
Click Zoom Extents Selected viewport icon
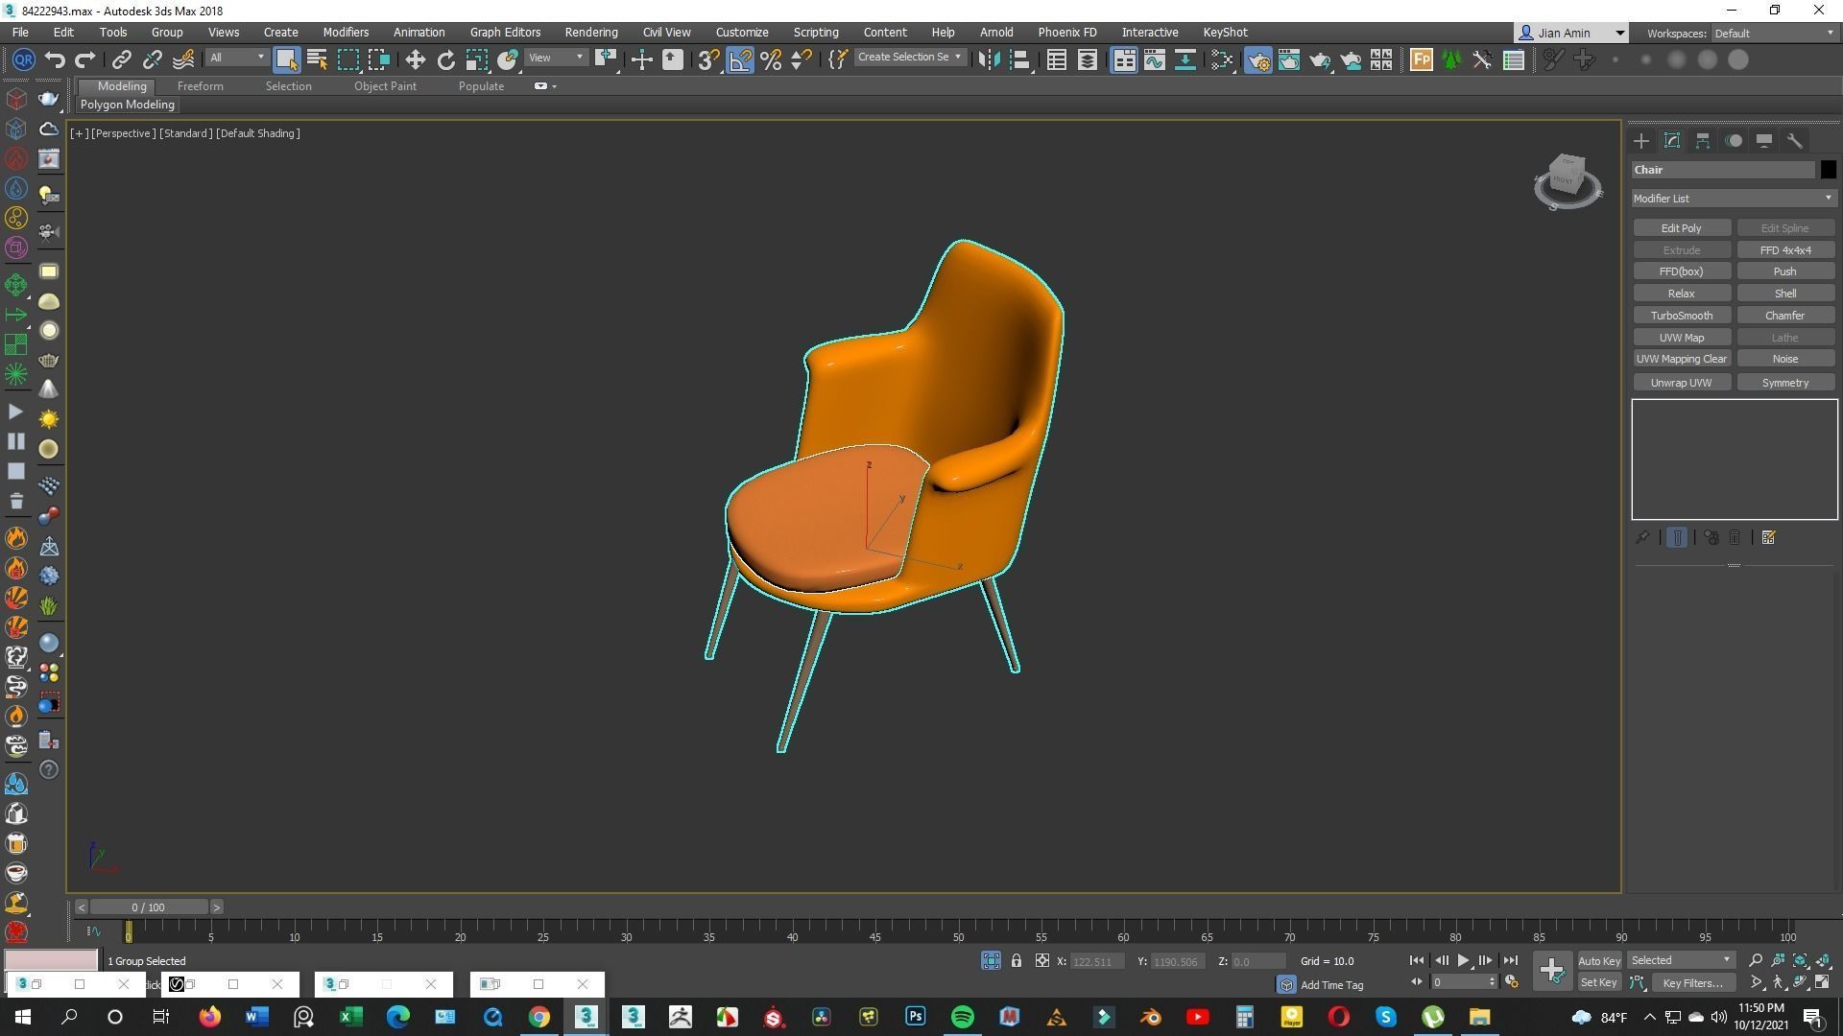click(x=1801, y=960)
